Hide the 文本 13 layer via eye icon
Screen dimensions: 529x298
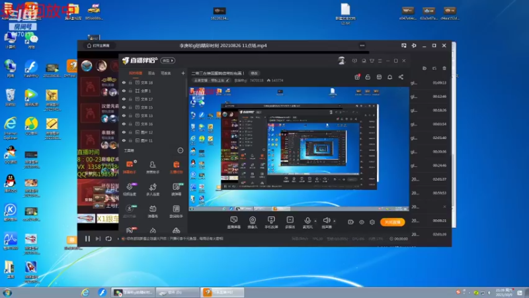[x=124, y=115]
